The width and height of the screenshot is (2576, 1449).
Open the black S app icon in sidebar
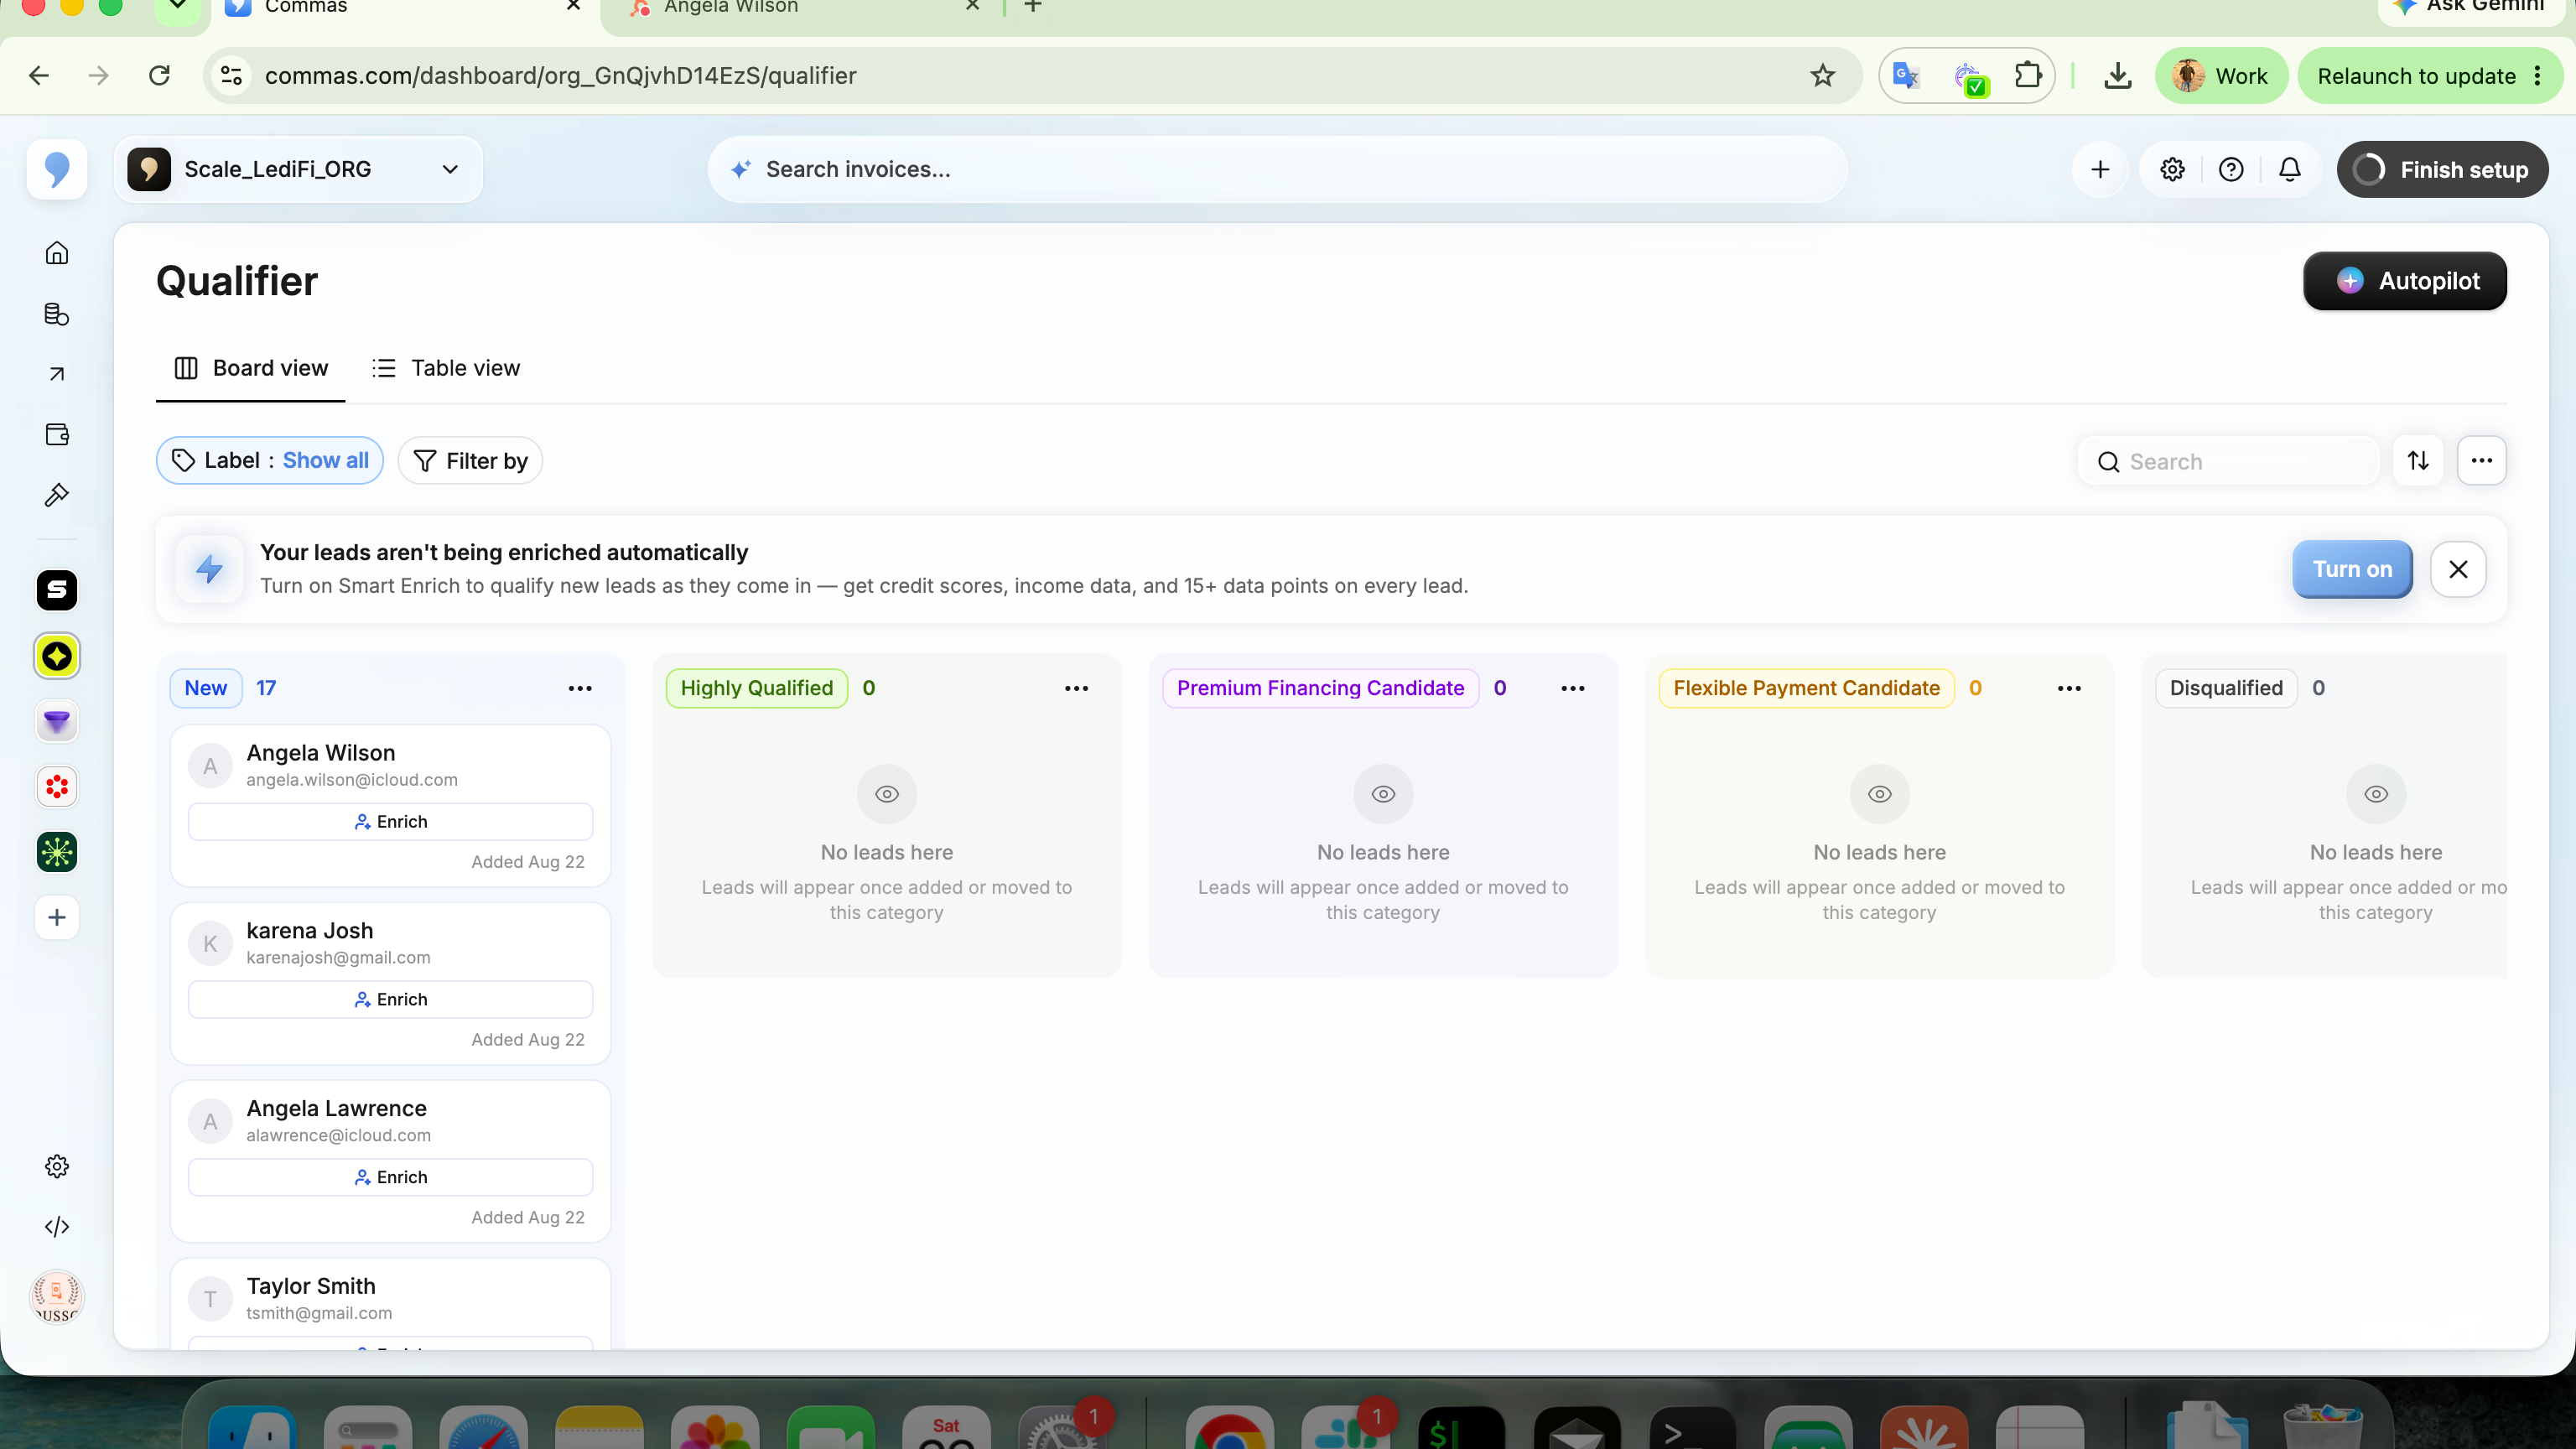(57, 590)
